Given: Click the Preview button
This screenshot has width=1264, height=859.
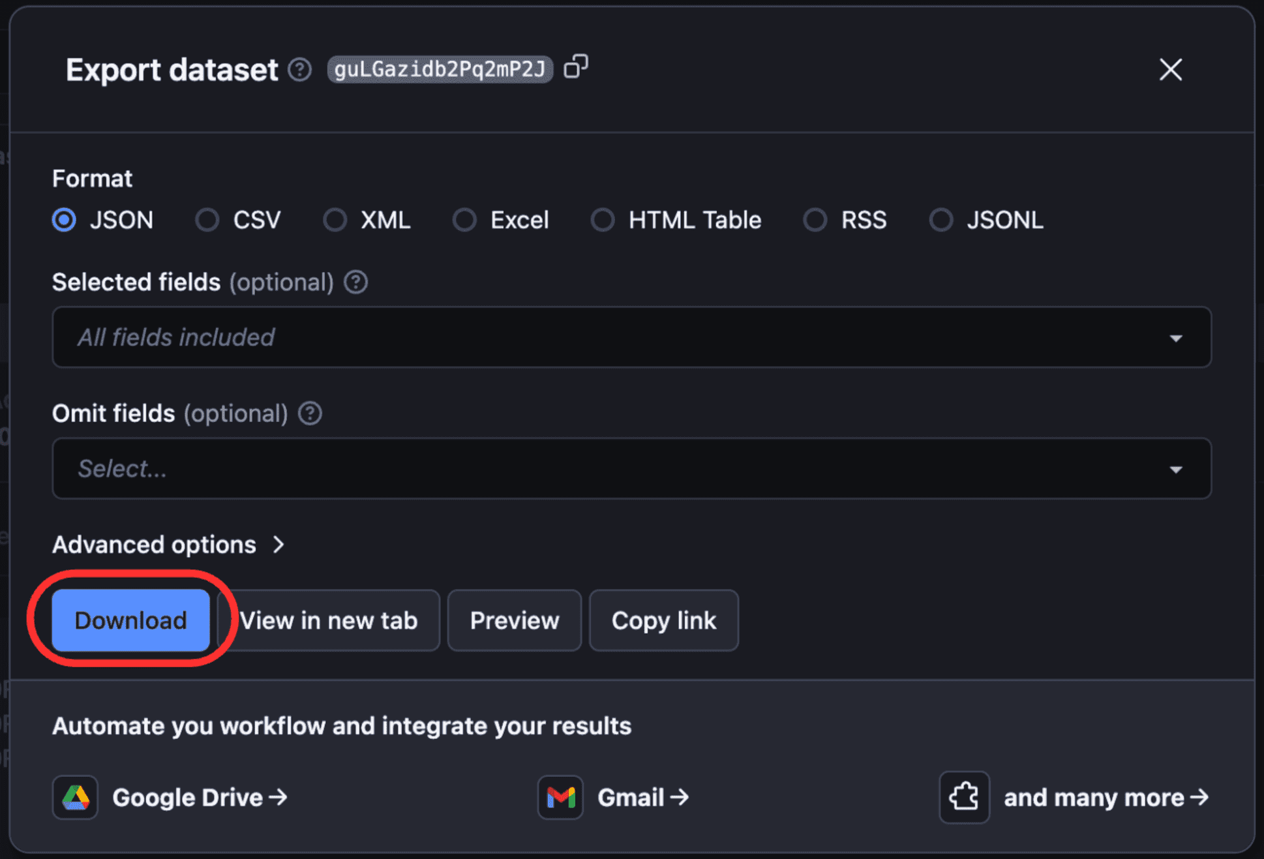Looking at the screenshot, I should point(514,620).
